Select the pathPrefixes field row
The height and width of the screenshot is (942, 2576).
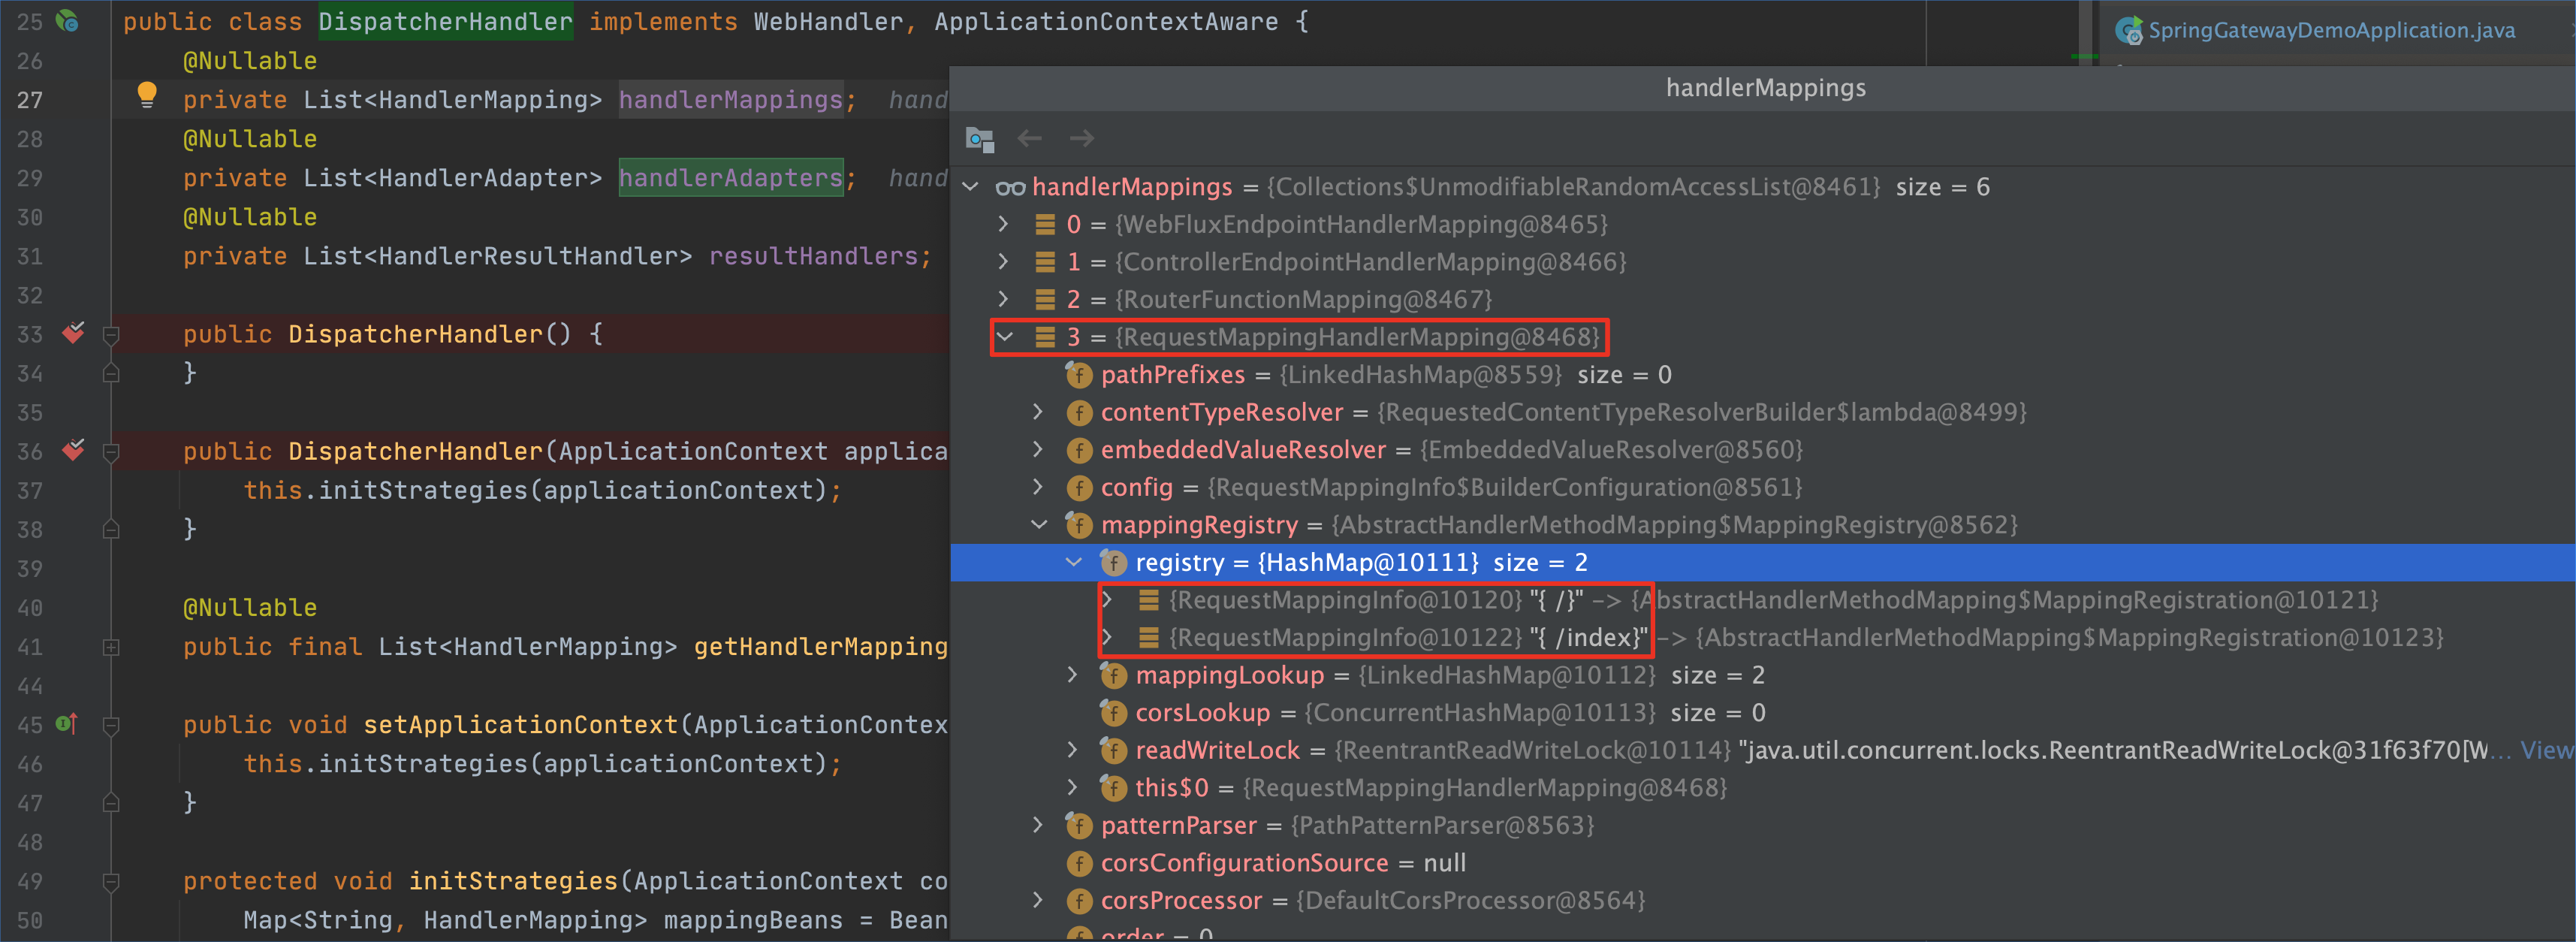click(x=1762, y=375)
